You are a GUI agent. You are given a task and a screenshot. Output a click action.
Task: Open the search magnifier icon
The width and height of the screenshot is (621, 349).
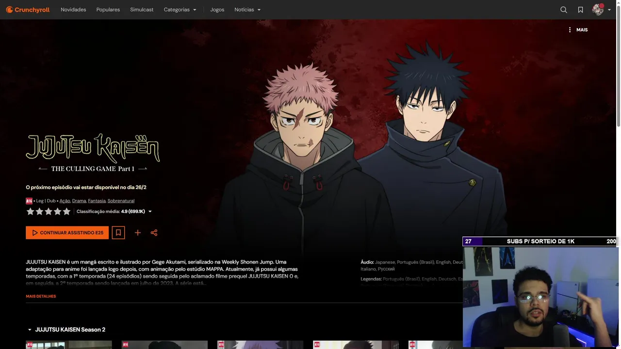(564, 10)
